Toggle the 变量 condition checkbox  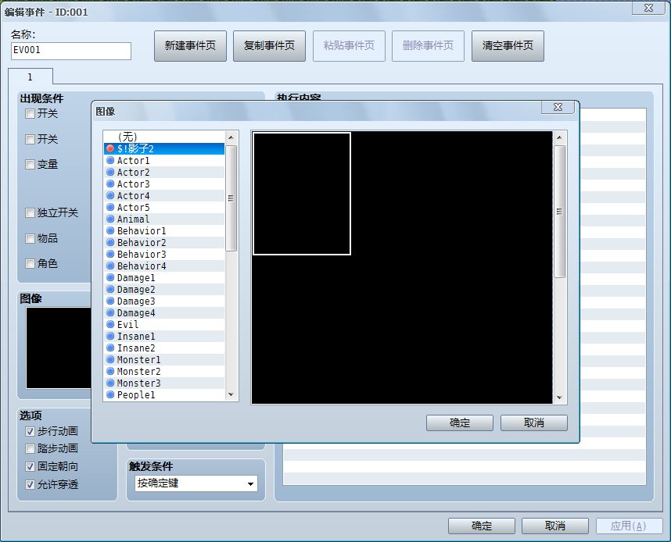[x=30, y=165]
